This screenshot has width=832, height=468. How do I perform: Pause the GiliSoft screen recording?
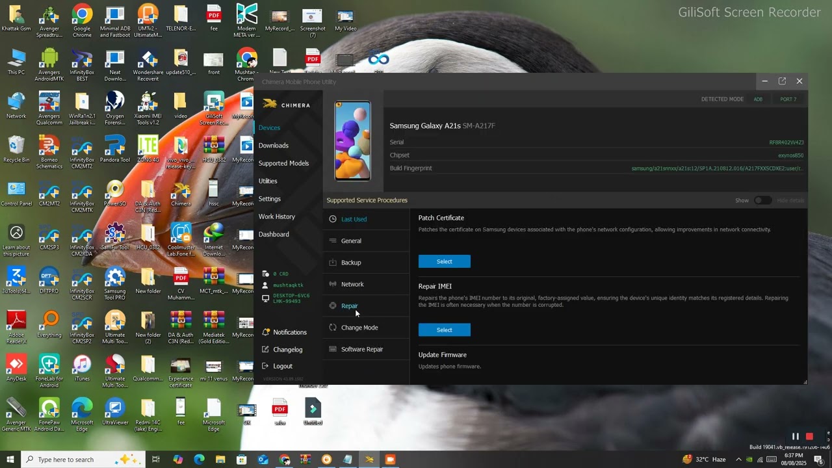coord(795,437)
